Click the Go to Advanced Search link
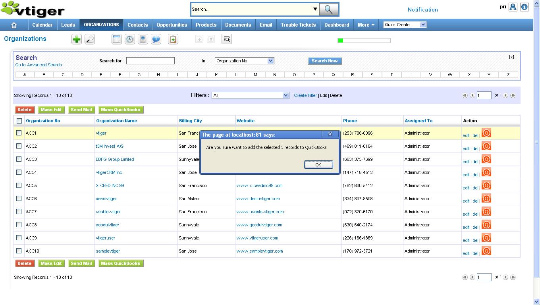This screenshot has height=305, width=540. click(x=39, y=65)
